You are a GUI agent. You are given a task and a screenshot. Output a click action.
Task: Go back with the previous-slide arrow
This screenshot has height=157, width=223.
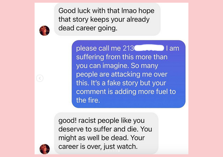[x=40, y=78]
